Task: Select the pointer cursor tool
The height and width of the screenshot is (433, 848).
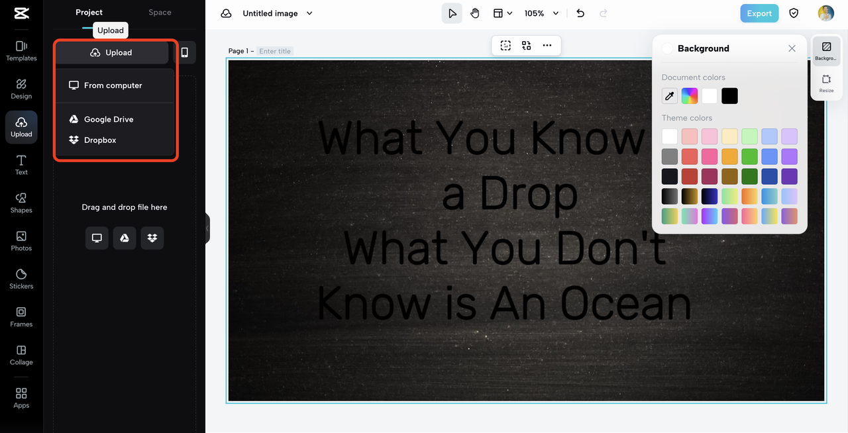Action: pyautogui.click(x=452, y=13)
